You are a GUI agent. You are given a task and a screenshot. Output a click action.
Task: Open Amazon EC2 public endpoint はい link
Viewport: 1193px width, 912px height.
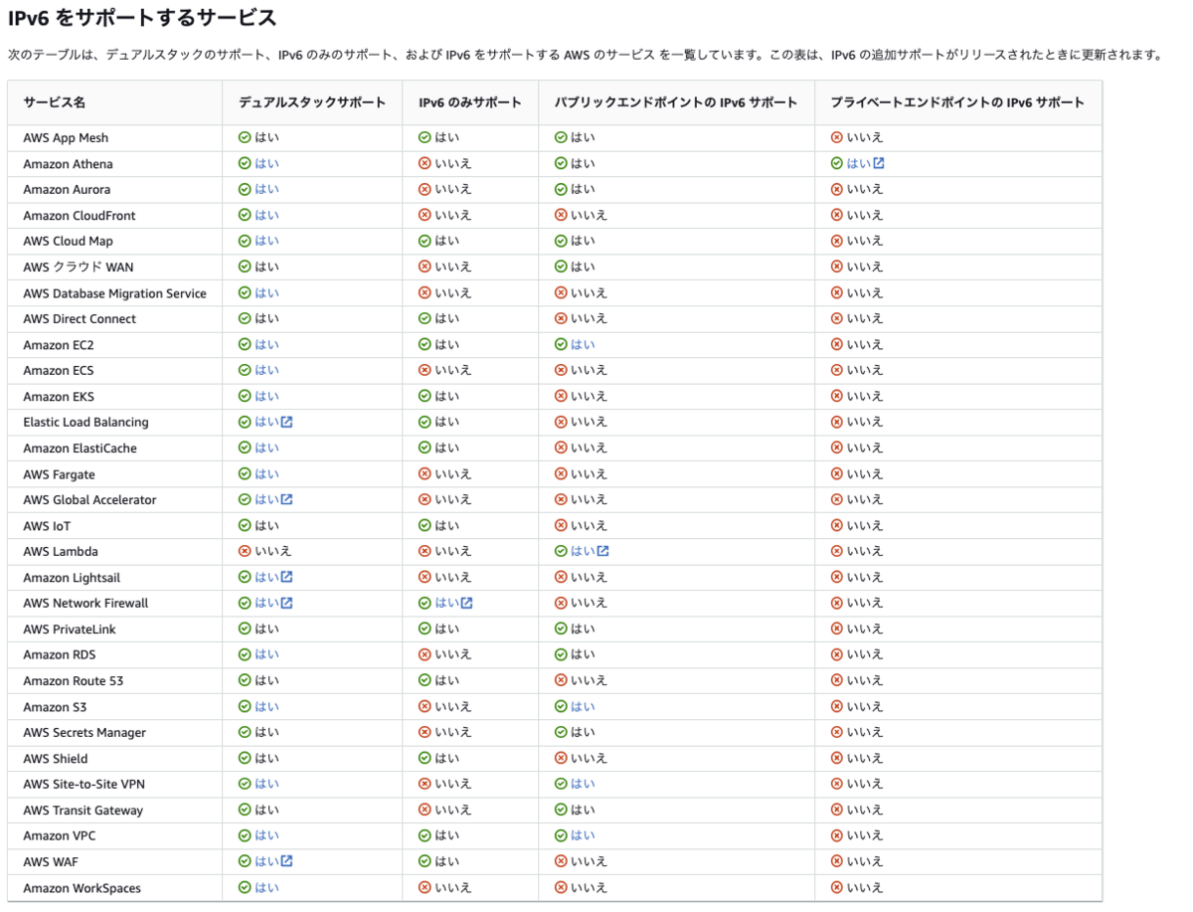click(x=583, y=344)
